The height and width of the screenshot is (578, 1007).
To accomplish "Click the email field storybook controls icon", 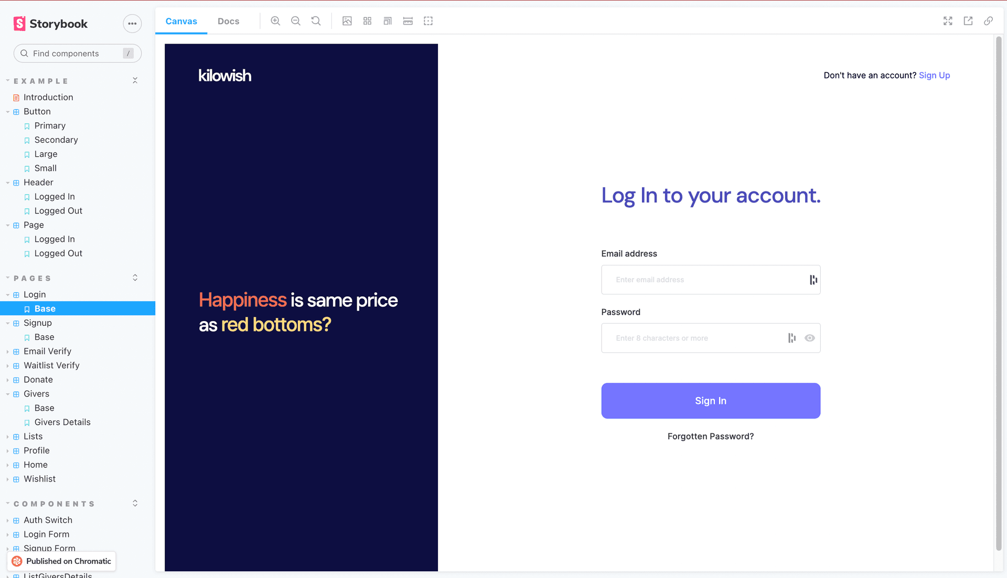I will coord(812,280).
